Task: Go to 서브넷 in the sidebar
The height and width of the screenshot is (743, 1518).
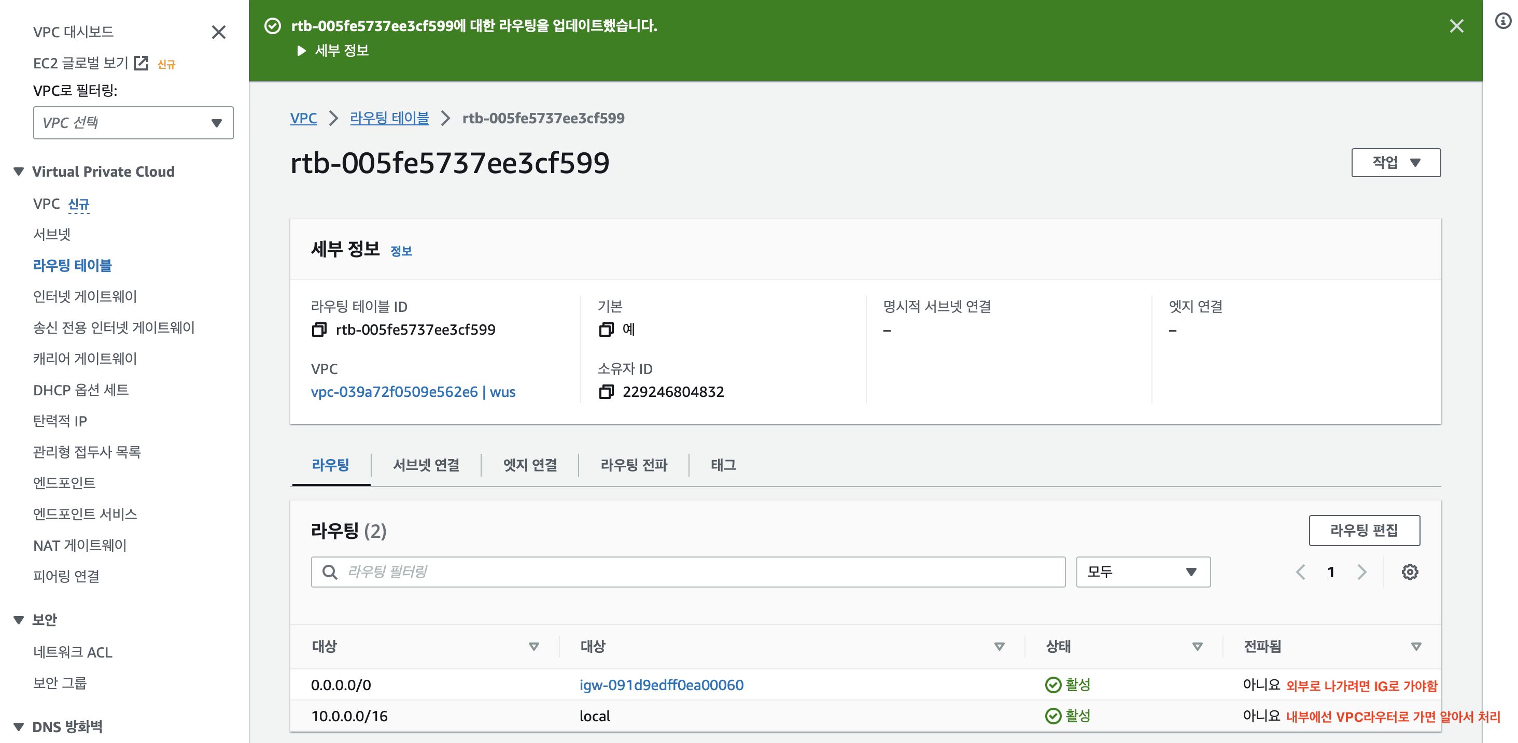Action: 52,234
